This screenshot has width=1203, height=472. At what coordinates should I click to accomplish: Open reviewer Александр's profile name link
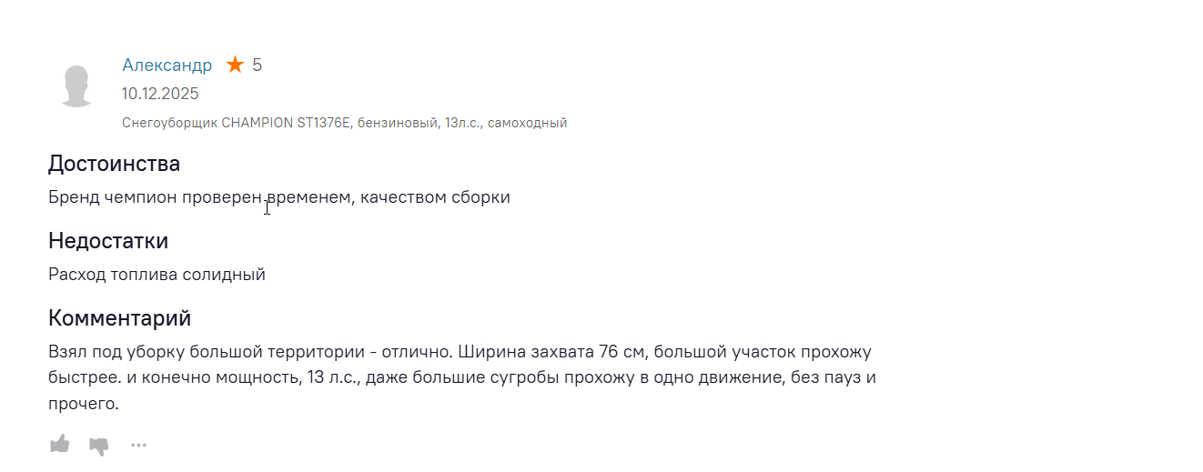click(x=167, y=65)
